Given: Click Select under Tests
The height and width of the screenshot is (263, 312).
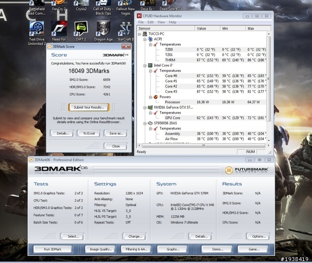Looking at the screenshot, I should tap(73, 236).
